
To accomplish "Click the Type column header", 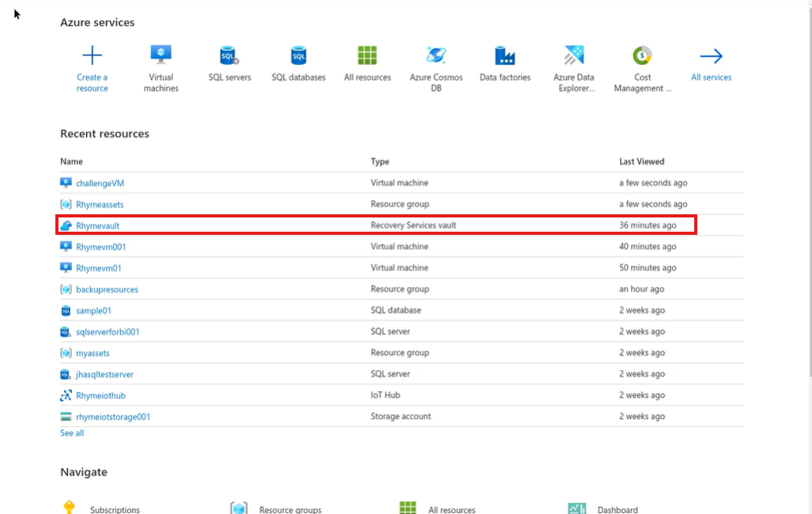I will (380, 161).
